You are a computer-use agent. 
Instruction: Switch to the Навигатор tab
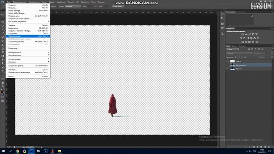[241, 12]
